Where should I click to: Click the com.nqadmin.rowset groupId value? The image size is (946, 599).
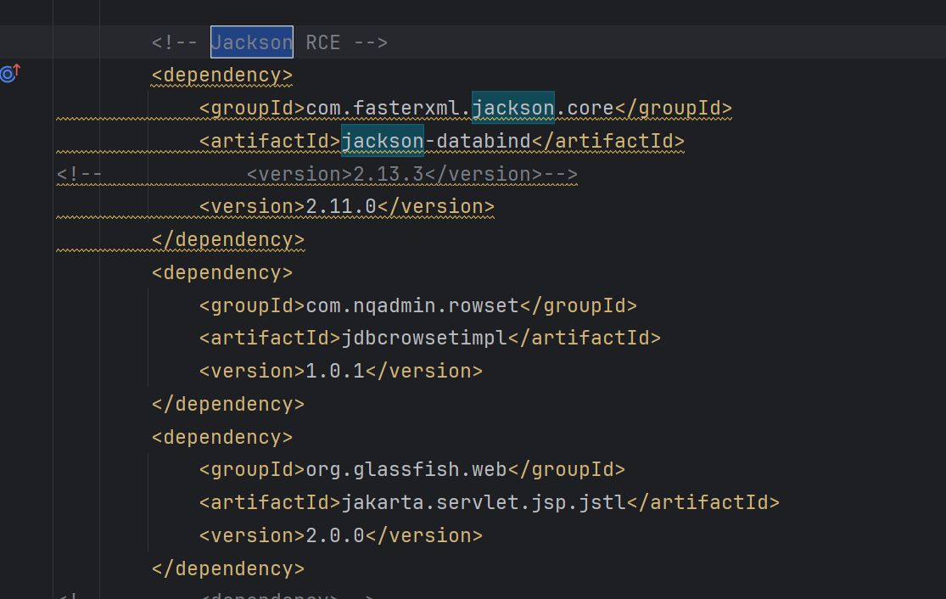(x=411, y=305)
